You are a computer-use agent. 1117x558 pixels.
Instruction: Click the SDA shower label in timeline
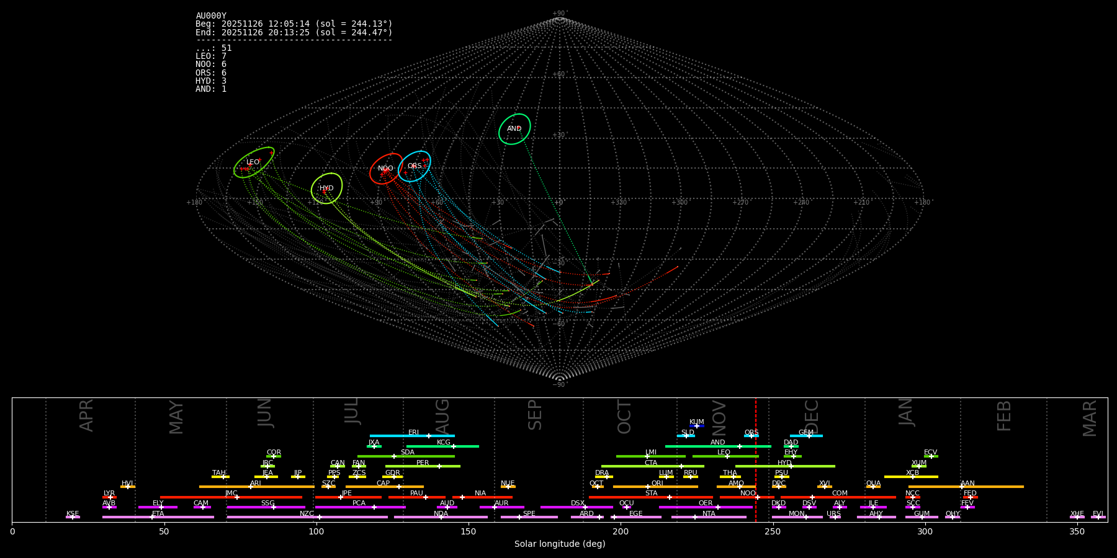point(408,453)
